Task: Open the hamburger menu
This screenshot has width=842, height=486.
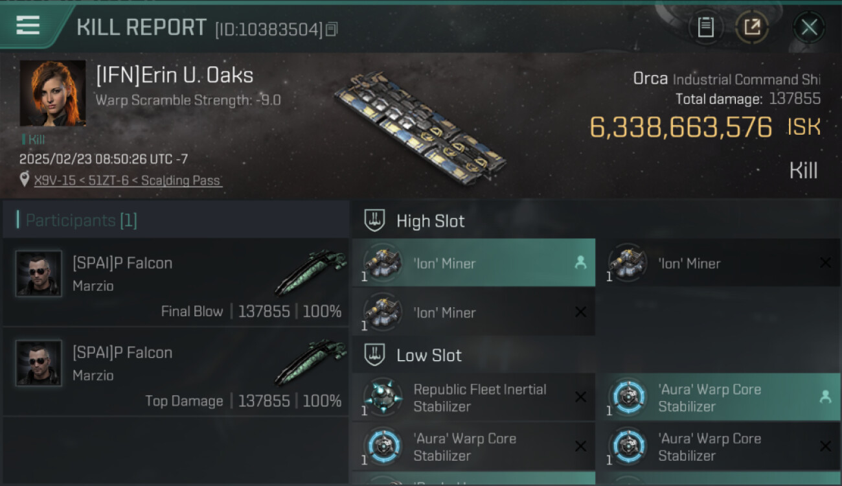Action: tap(28, 25)
